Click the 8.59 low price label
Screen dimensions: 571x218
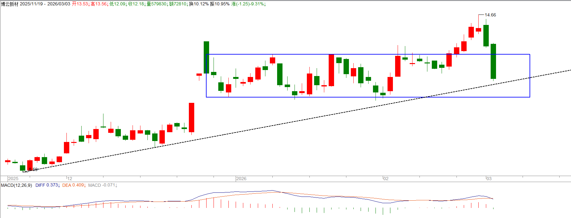[x=33, y=169]
